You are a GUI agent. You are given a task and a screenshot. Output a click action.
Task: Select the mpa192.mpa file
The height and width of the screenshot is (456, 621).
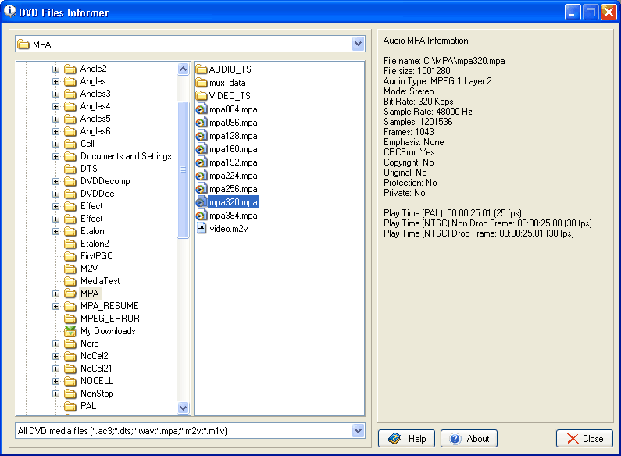(x=233, y=162)
